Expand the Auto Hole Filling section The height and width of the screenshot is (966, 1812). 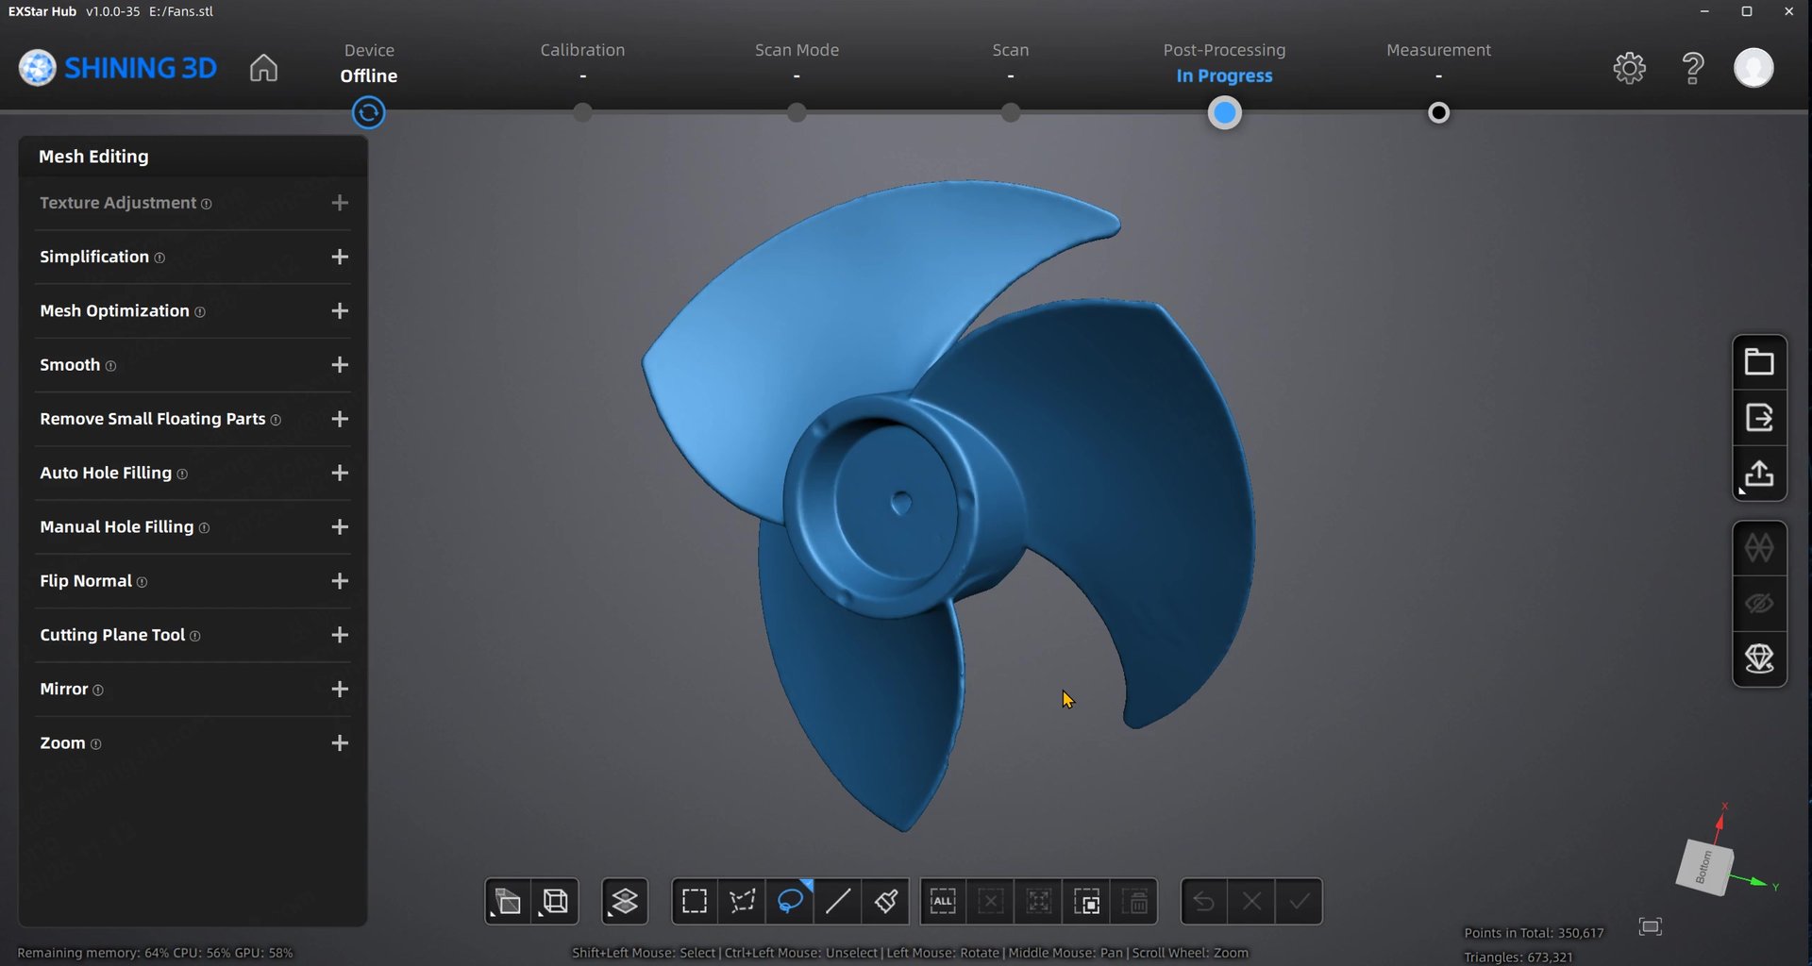(x=340, y=473)
